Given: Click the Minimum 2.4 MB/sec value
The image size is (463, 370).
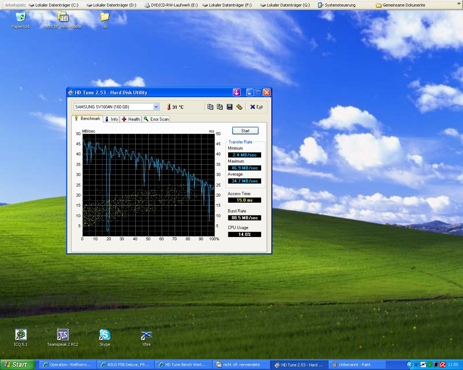Looking at the screenshot, I should tap(245, 155).
